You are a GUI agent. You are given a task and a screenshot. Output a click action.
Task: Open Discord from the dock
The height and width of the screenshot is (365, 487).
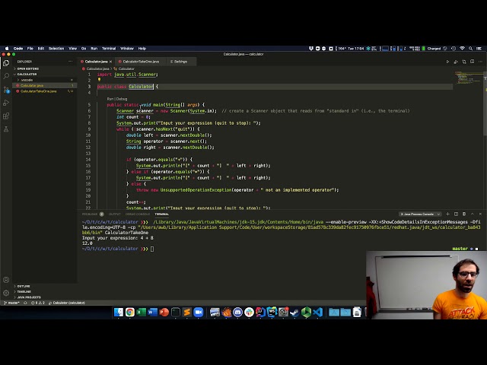tap(237, 312)
